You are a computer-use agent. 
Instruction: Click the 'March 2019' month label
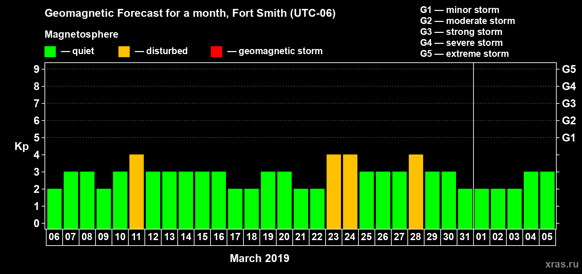coord(260,258)
